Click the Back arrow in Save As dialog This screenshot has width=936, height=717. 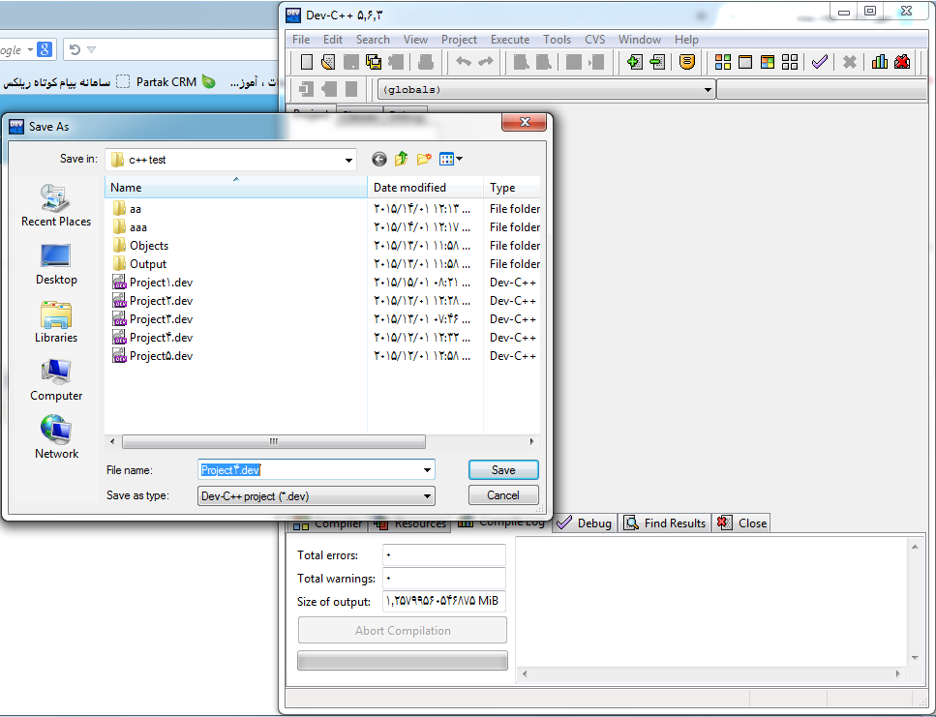(379, 159)
